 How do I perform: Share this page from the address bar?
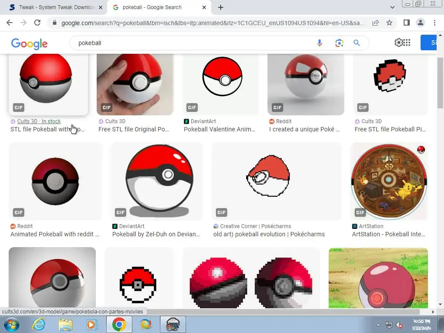coord(375,23)
